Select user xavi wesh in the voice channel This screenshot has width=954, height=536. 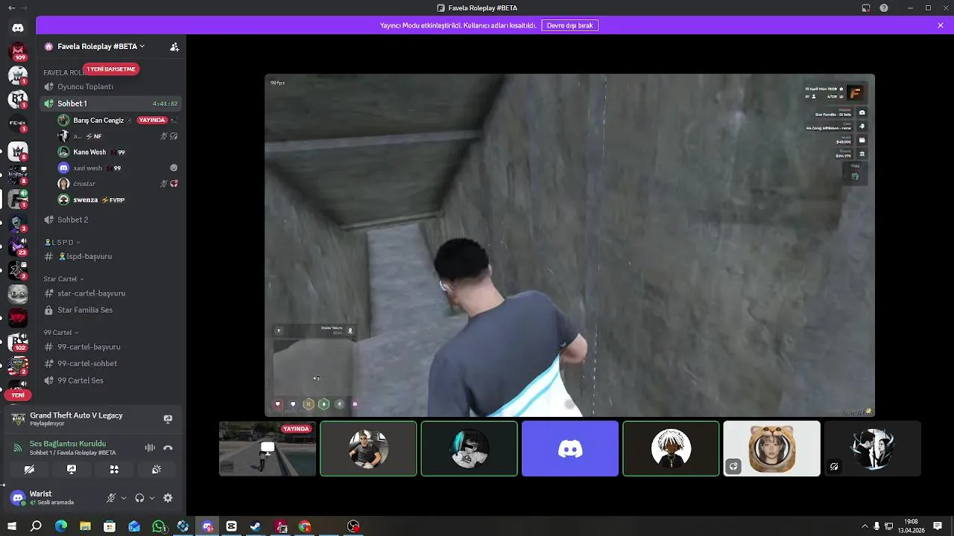(87, 168)
